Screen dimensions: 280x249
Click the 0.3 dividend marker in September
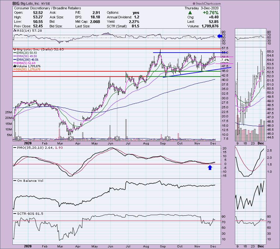pos(167,138)
